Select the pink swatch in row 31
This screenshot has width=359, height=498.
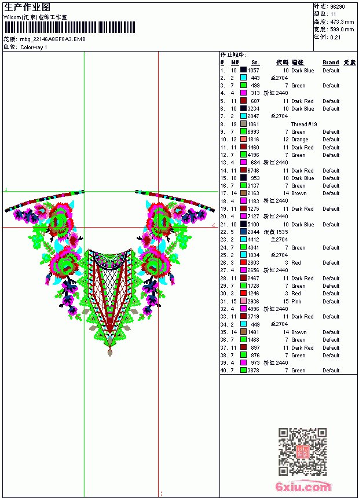point(243,301)
